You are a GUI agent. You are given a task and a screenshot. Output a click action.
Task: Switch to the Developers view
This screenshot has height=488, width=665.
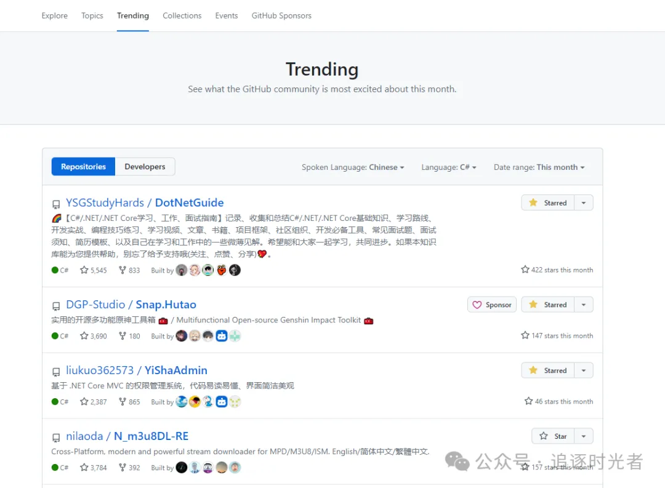tap(145, 167)
